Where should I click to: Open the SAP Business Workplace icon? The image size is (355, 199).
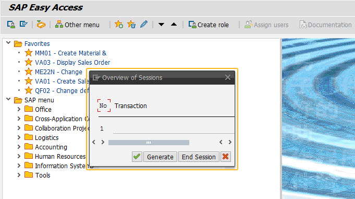click(x=41, y=24)
